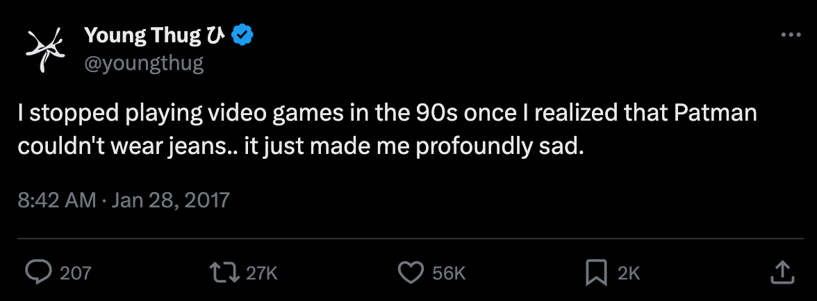The image size is (817, 301).
Task: Click the Young Thug display name
Action: [x=144, y=34]
